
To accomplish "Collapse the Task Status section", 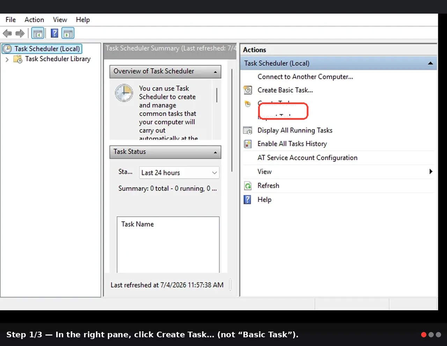I will click(215, 152).
